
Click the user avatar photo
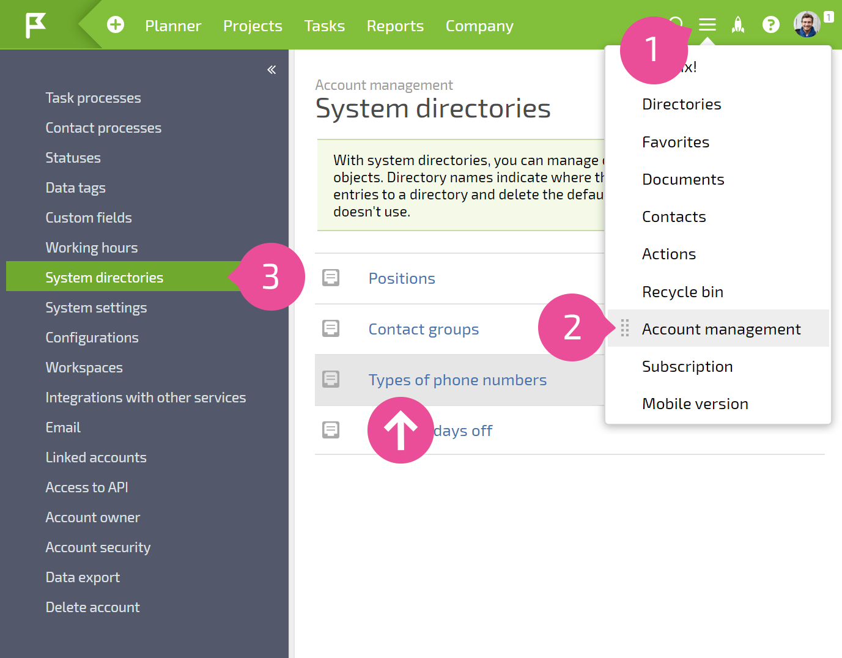pyautogui.click(x=807, y=24)
